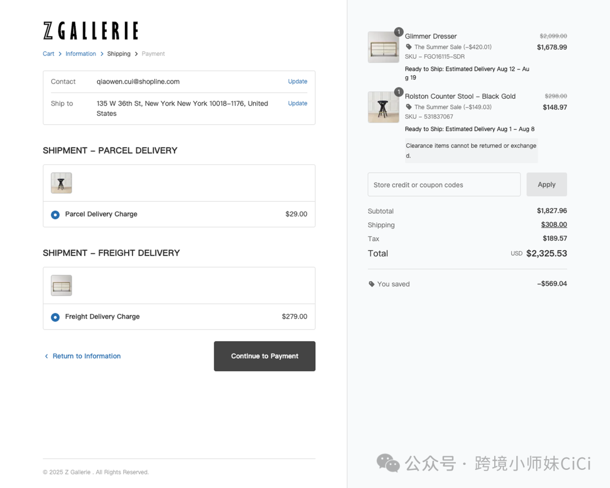610x488 pixels.
Task: Click the tag icon next to You saved
Action: pyautogui.click(x=371, y=284)
